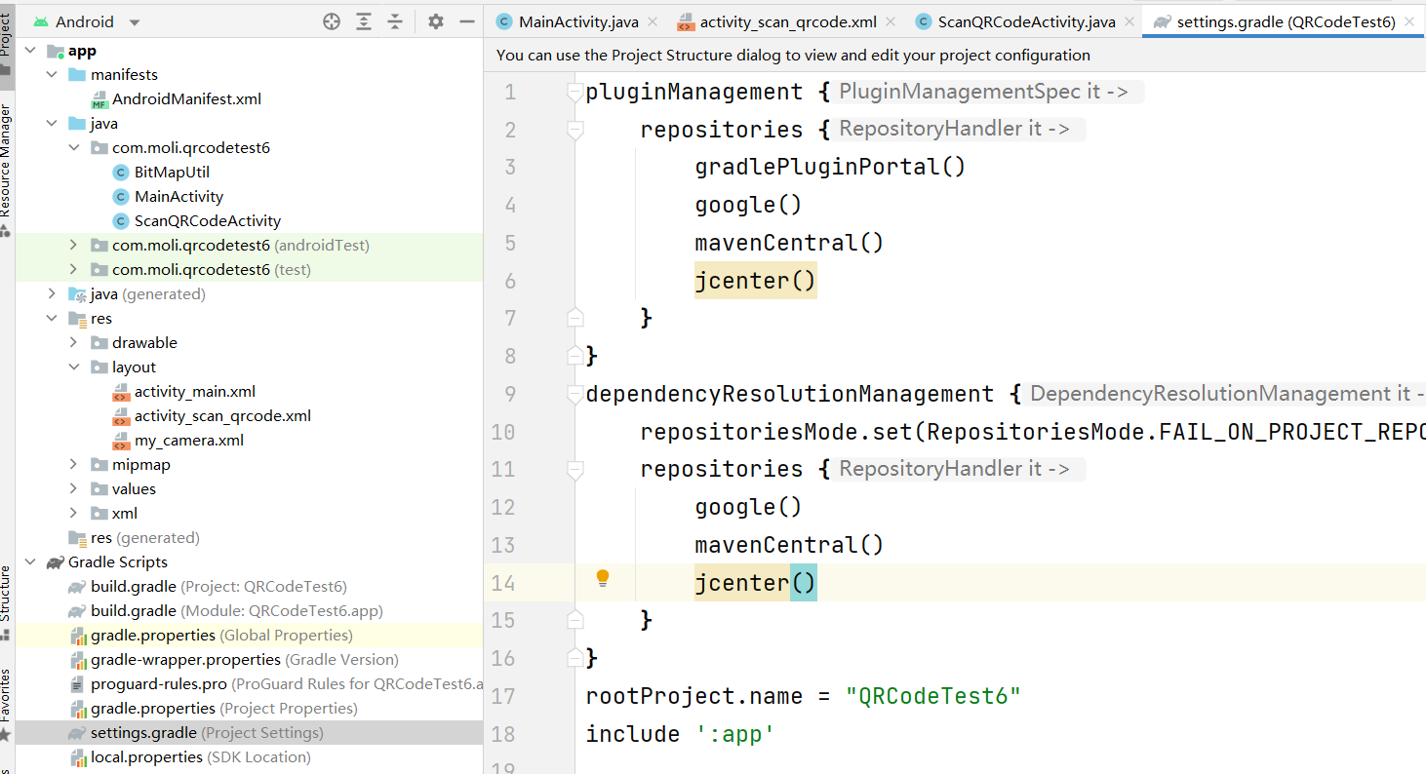Collapse the Gradle Scripts node

[29, 562]
